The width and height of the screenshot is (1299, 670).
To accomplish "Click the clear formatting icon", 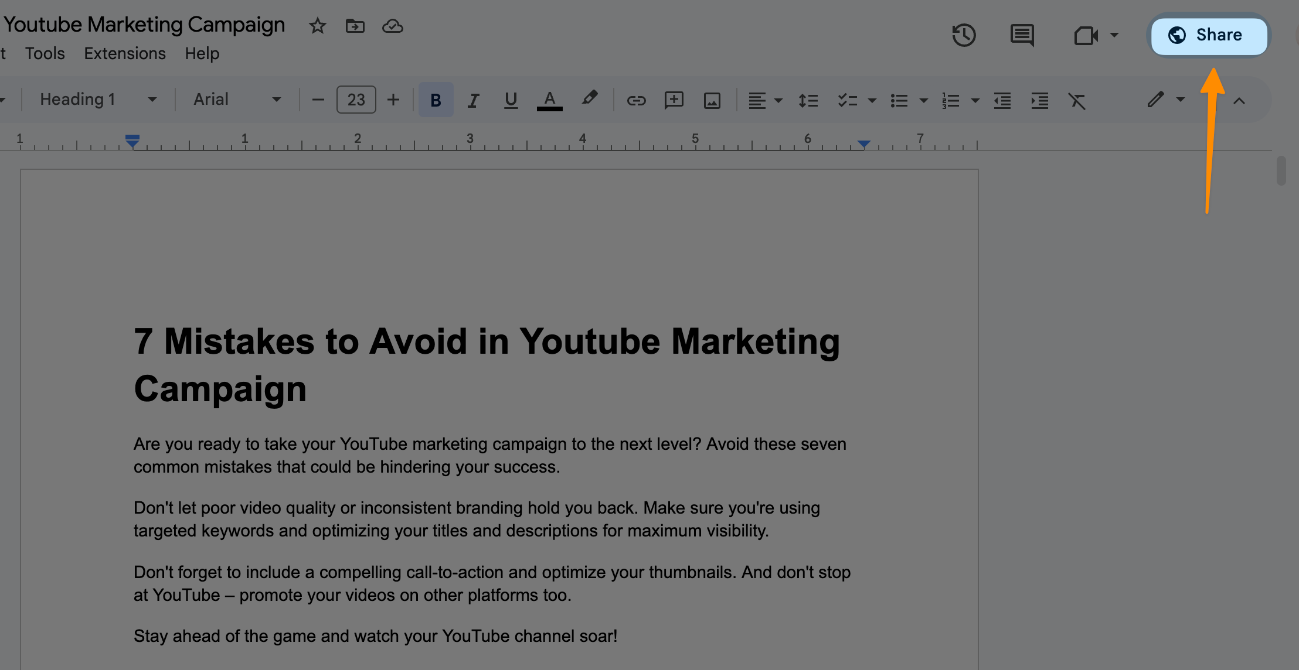I will 1076,100.
